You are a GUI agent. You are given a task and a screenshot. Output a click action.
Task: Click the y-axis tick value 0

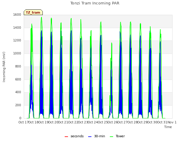click(20, 118)
